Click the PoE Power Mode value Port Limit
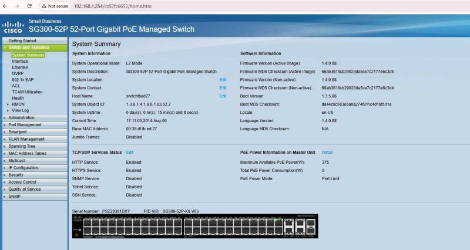 point(331,179)
